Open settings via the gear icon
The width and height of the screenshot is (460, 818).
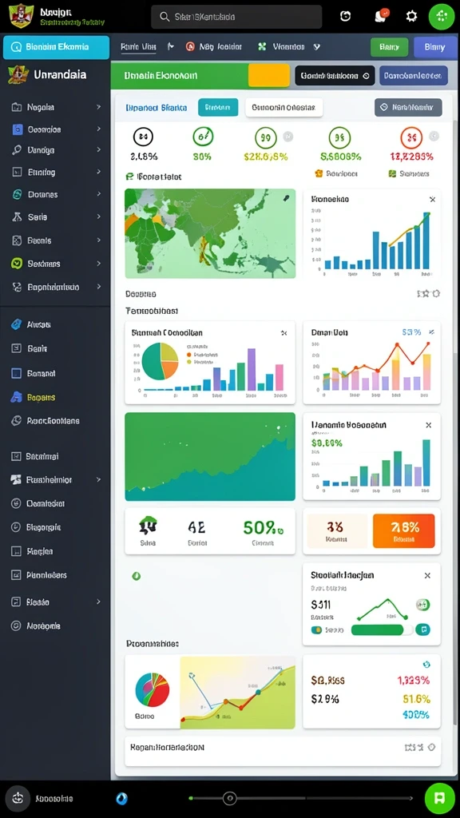click(411, 16)
